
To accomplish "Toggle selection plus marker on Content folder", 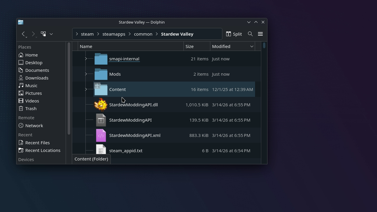I will tap(97, 86).
